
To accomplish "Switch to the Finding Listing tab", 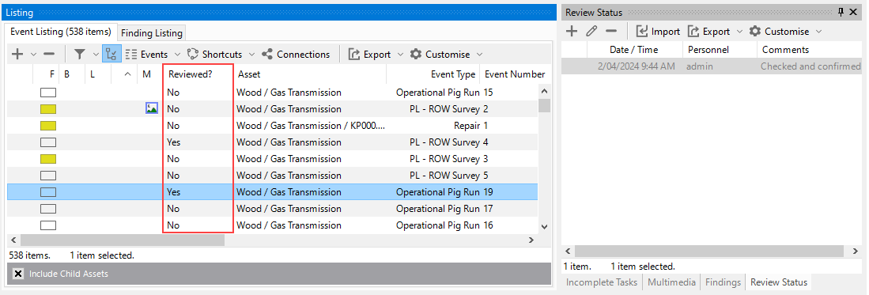I will 151,32.
